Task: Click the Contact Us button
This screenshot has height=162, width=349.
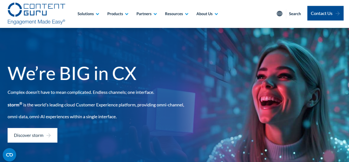Action: 325,13
